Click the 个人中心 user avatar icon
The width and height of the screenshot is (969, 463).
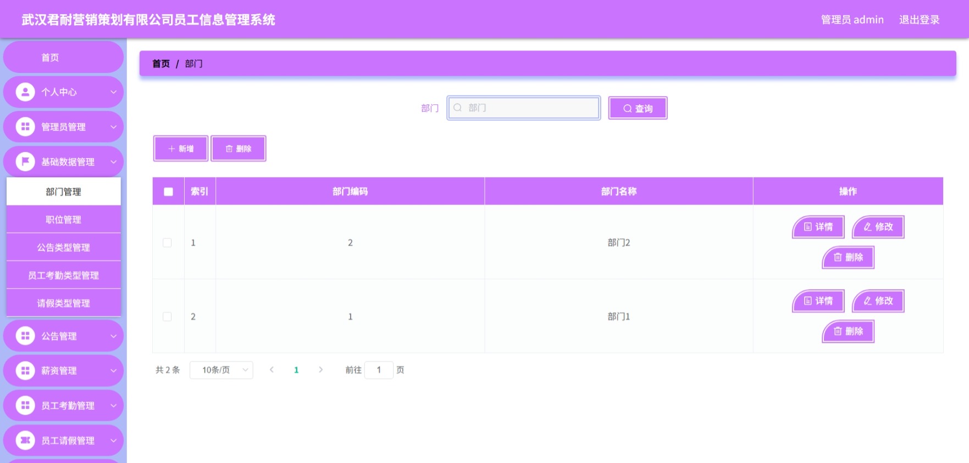(x=25, y=92)
